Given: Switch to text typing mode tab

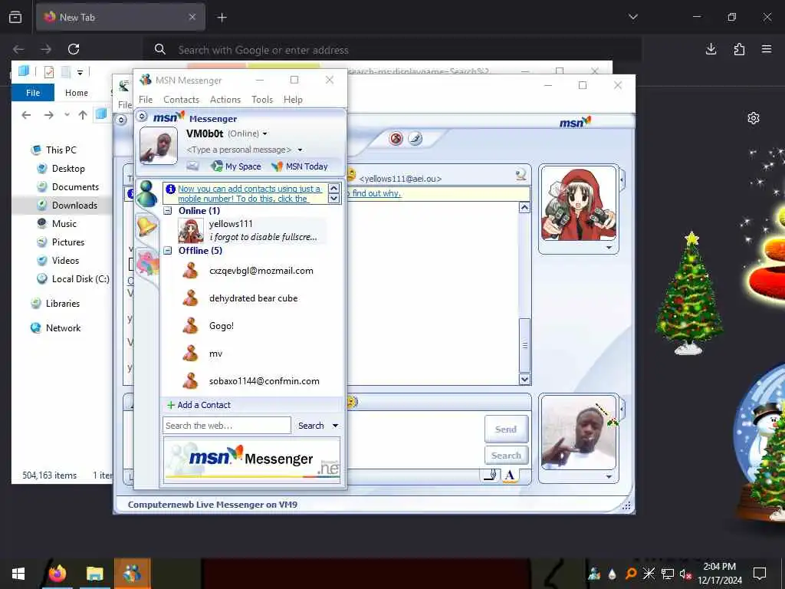Looking at the screenshot, I should pos(509,475).
